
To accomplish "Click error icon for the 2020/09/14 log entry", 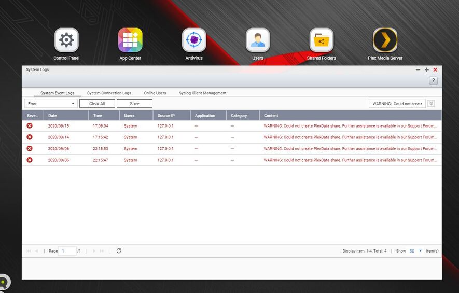I will tap(30, 137).
